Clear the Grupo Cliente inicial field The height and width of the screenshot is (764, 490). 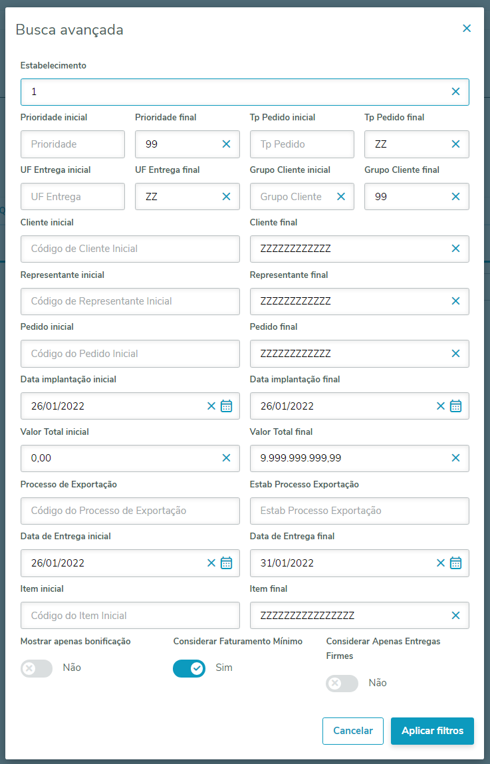pyautogui.click(x=341, y=197)
